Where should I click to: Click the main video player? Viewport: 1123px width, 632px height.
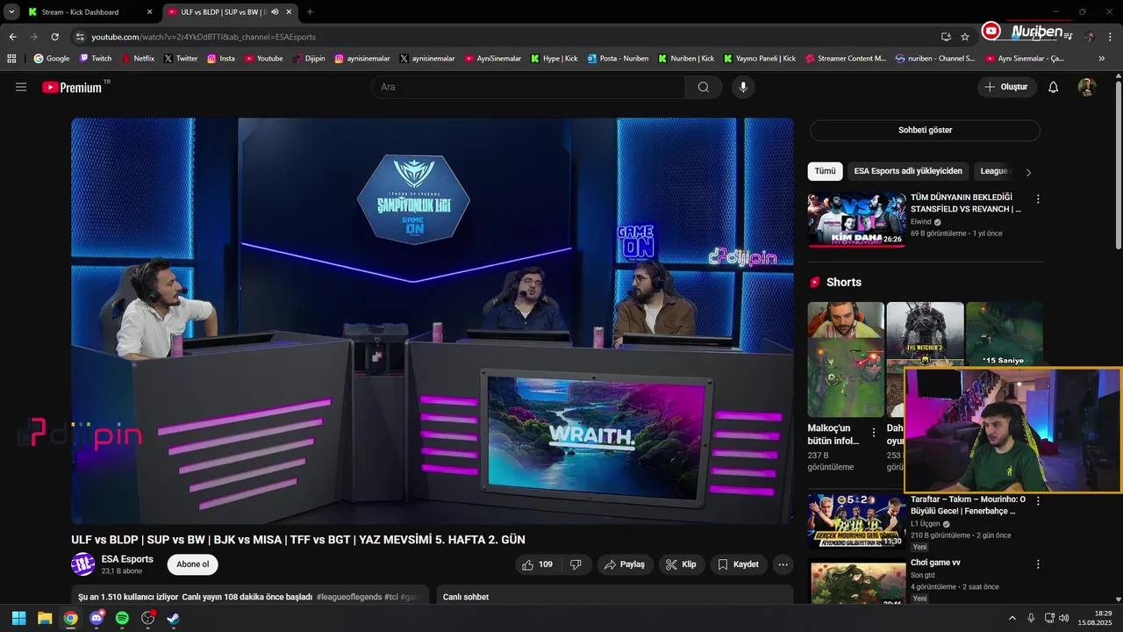pos(433,321)
